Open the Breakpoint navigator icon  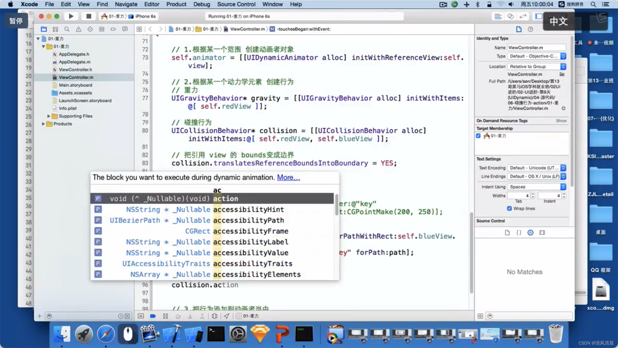click(113, 29)
